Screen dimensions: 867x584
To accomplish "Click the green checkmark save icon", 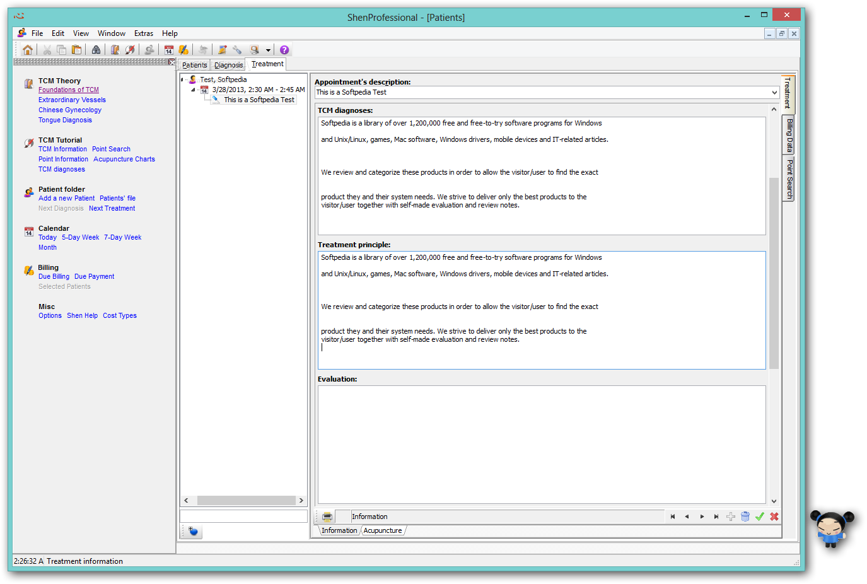I will pos(760,517).
